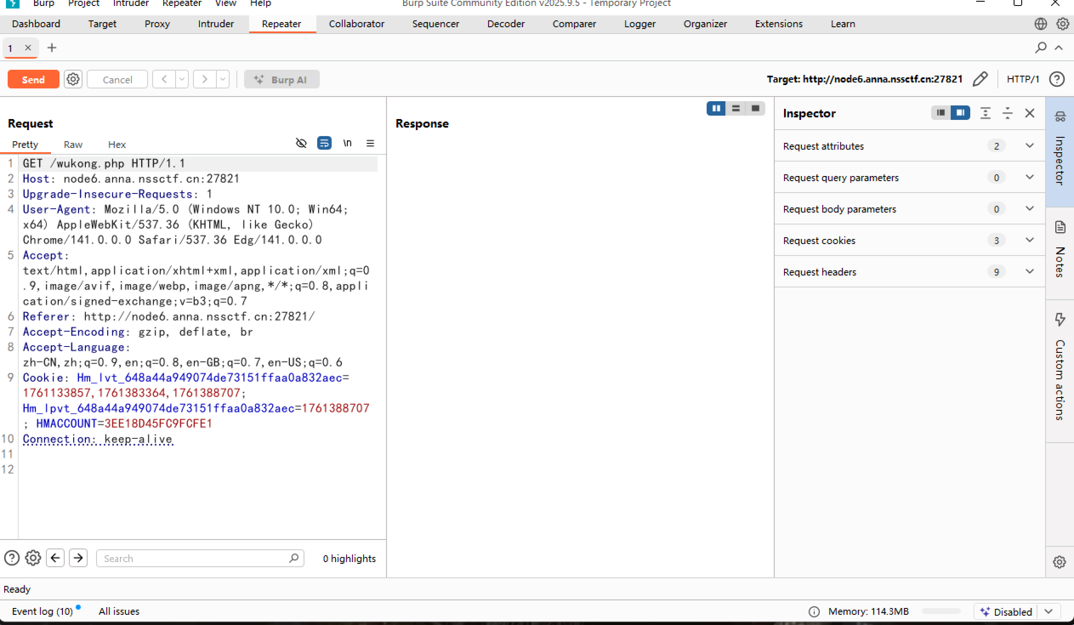Expand Request headers section chevron
The height and width of the screenshot is (625, 1074).
point(1029,272)
